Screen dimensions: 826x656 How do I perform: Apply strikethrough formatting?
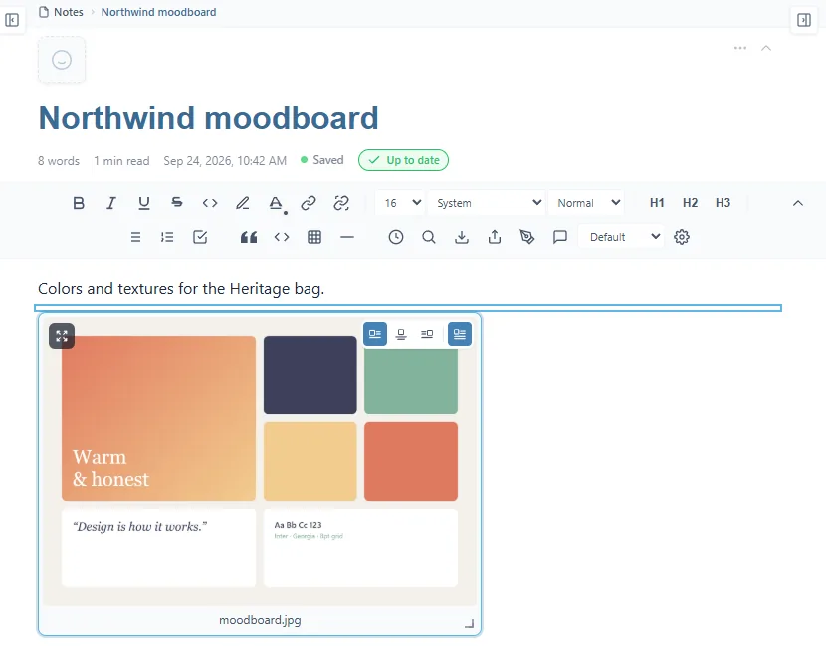click(177, 203)
